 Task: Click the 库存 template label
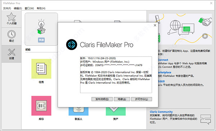coord(41,119)
